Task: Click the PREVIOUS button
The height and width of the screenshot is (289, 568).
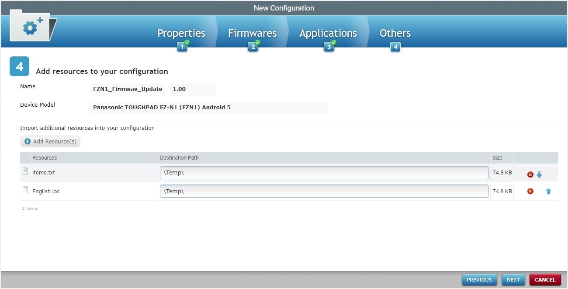Action: pyautogui.click(x=479, y=279)
